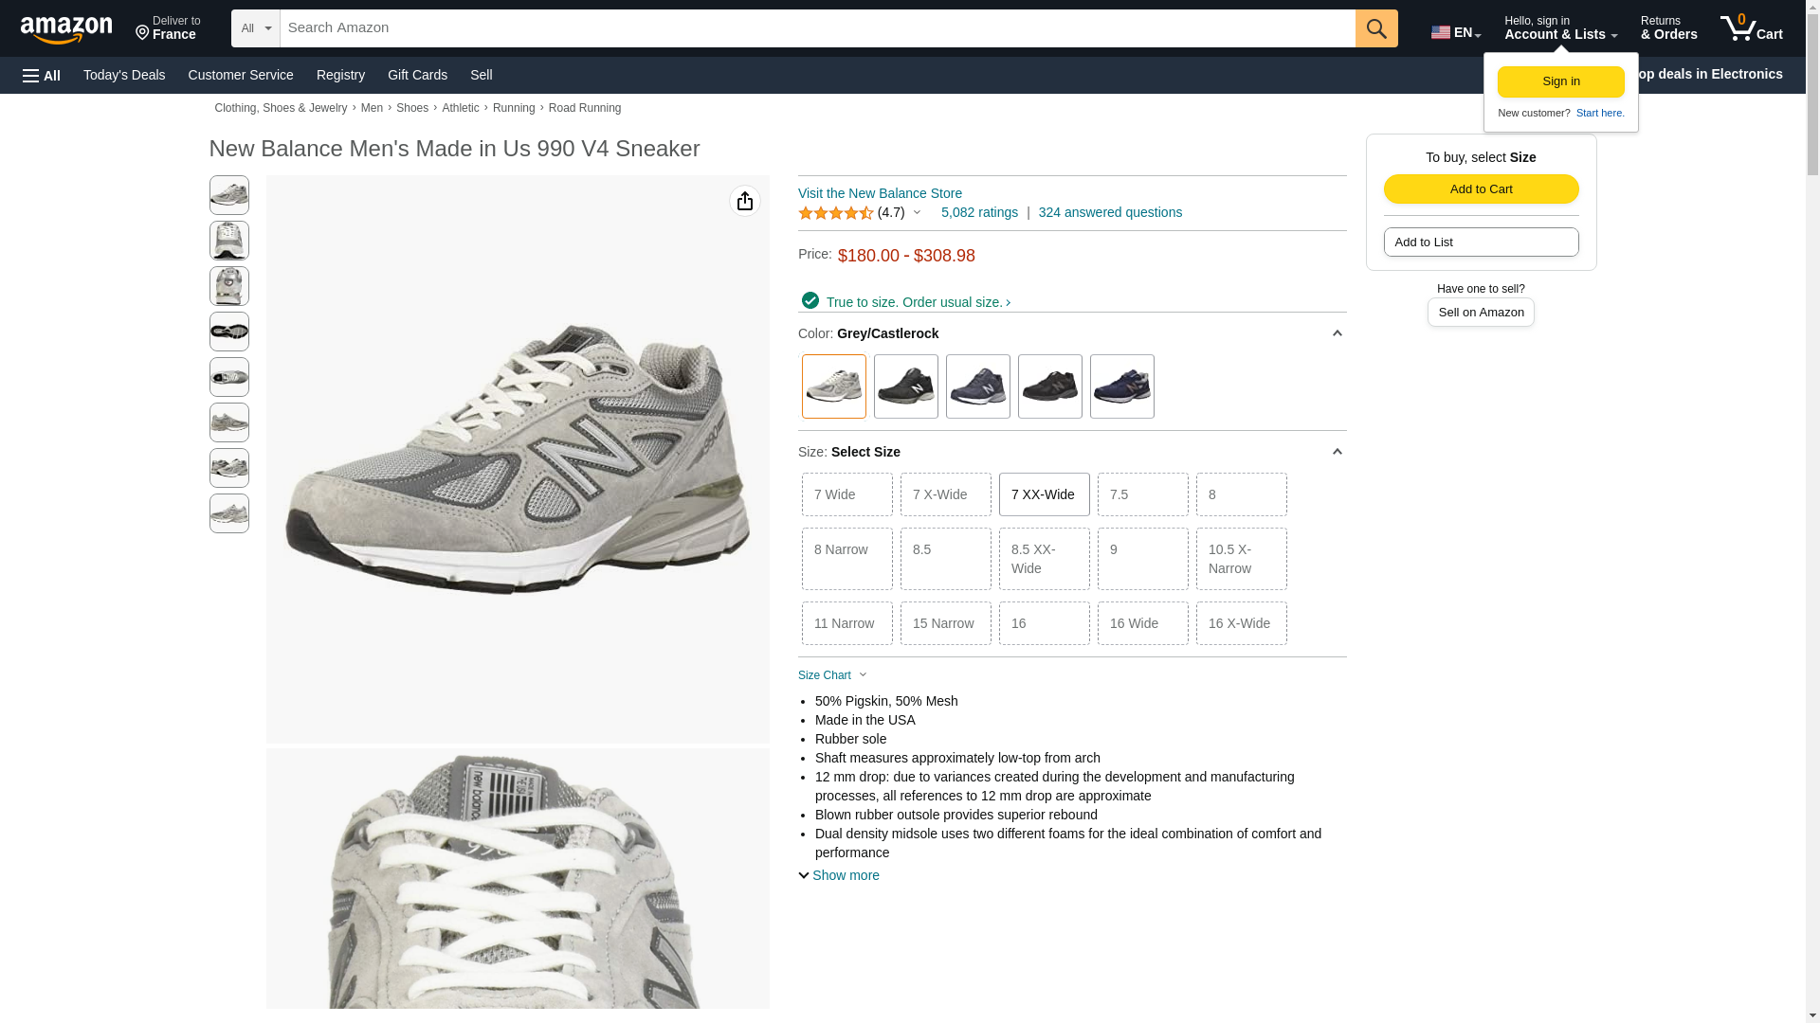1820x1023 pixels.
Task: Open the cart icon
Action: [1751, 28]
